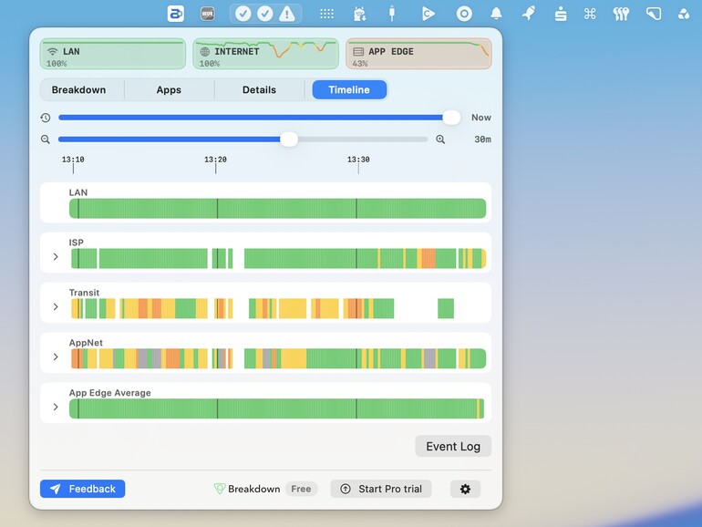
Task: Click the zoom in magnifier icon
Action: click(440, 139)
